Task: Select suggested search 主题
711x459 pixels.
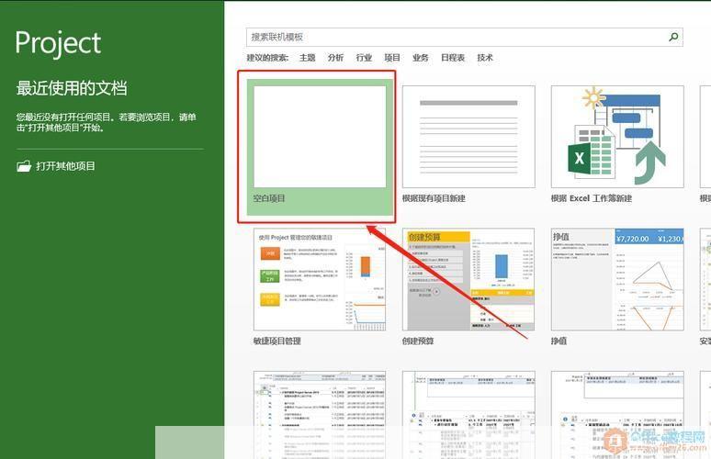Action: click(307, 58)
